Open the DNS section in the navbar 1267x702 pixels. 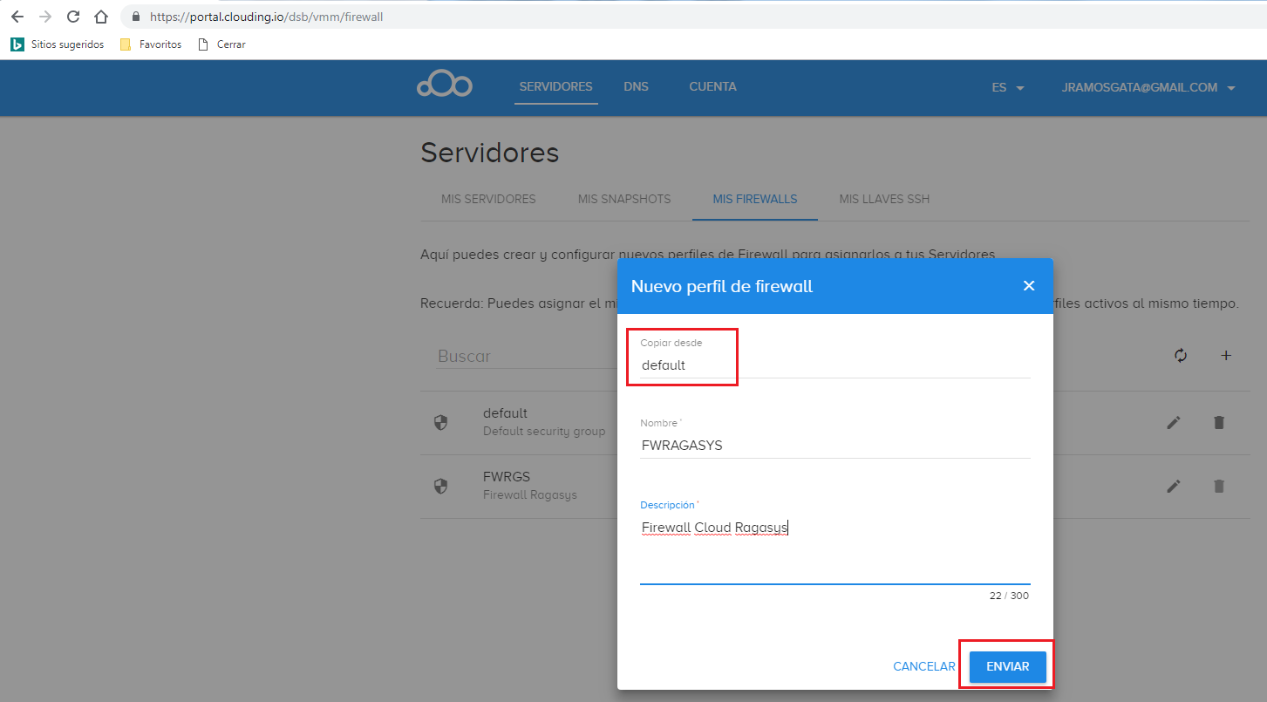[636, 86]
